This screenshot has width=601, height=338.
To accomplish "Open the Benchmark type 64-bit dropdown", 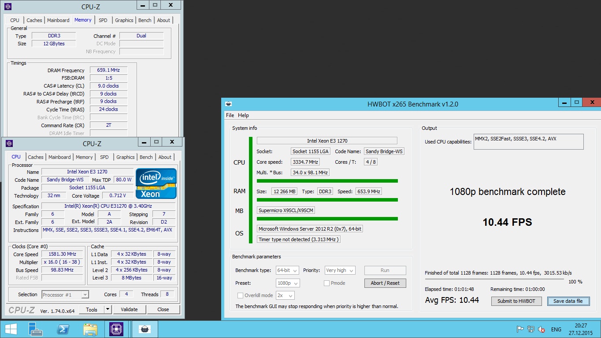I will click(287, 270).
